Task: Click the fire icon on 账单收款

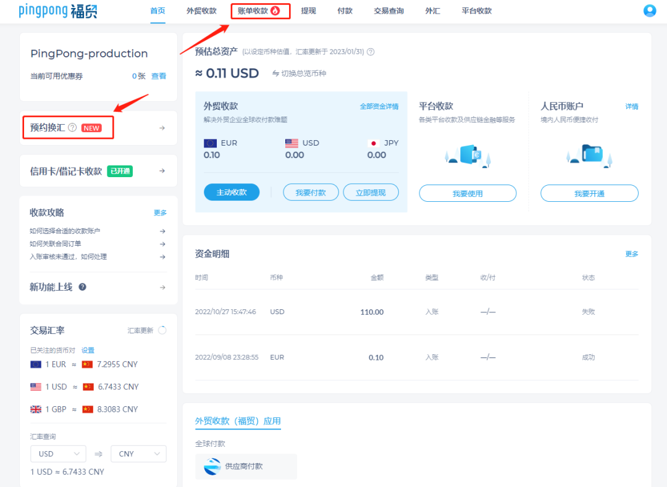Action: coord(275,11)
